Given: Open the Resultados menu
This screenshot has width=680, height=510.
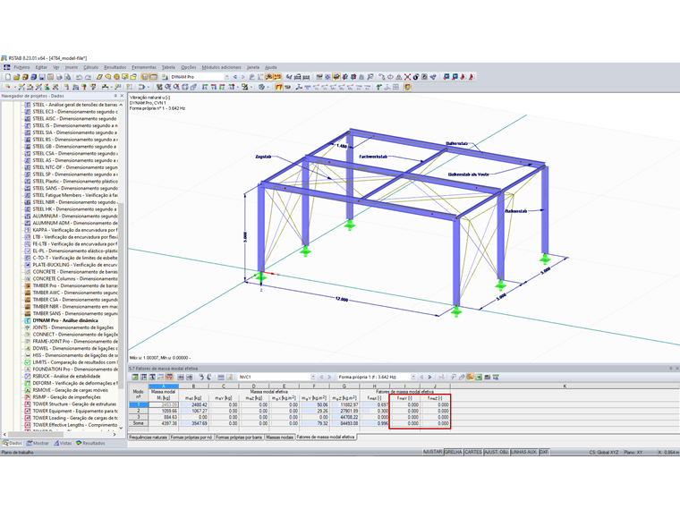Looking at the screenshot, I should point(115,67).
